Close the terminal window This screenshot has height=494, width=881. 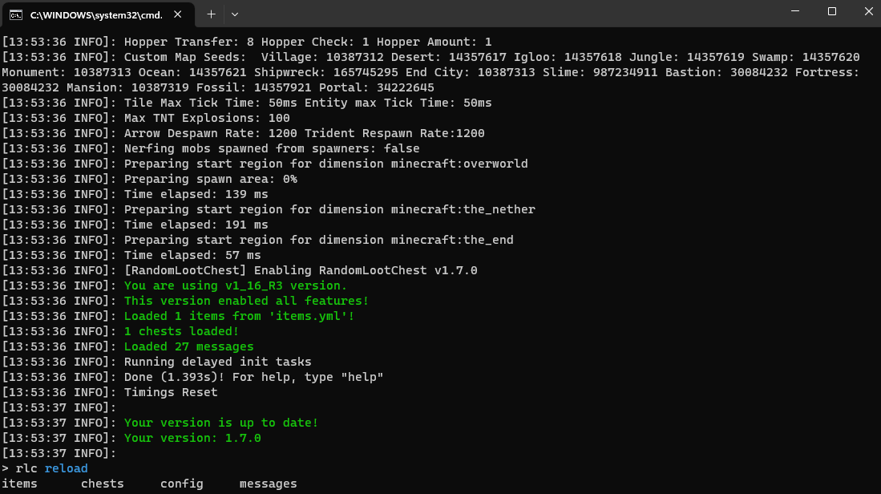click(868, 11)
